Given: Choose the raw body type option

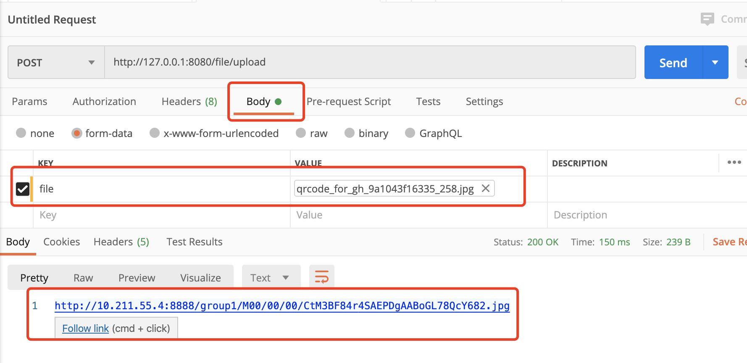Looking at the screenshot, I should point(301,133).
